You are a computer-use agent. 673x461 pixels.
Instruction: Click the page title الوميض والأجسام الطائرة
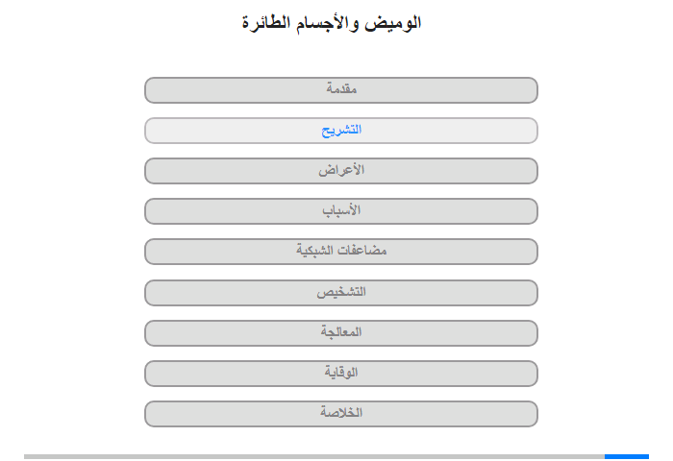[332, 22]
